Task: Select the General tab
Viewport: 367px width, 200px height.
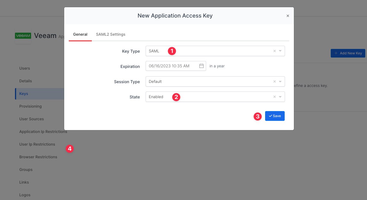Action: pos(80,34)
